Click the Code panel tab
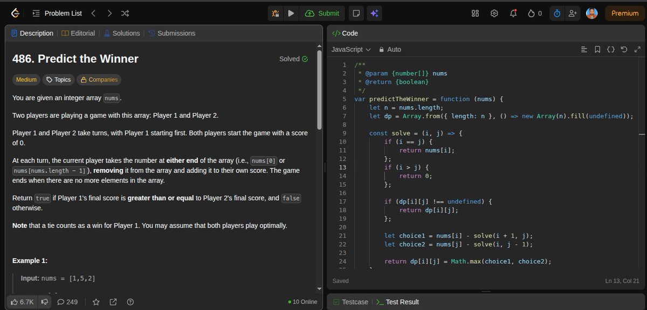Viewport: 647px width, 310px height. point(345,33)
